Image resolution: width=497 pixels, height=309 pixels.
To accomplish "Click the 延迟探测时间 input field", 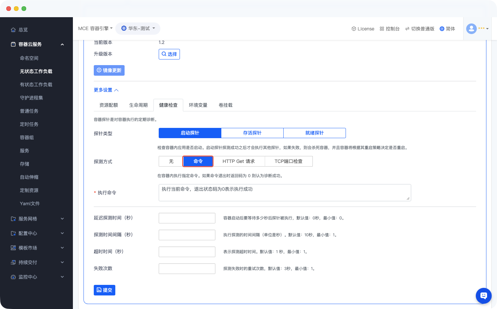I will coord(187,218).
